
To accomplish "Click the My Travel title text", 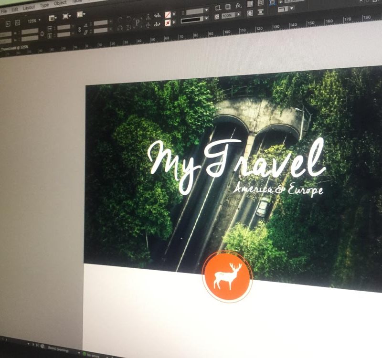I will tap(236, 165).
